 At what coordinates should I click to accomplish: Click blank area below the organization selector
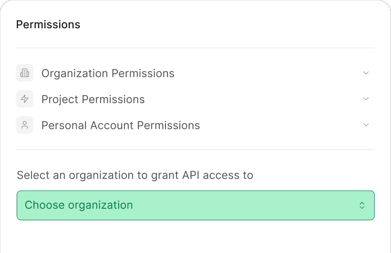(195, 237)
